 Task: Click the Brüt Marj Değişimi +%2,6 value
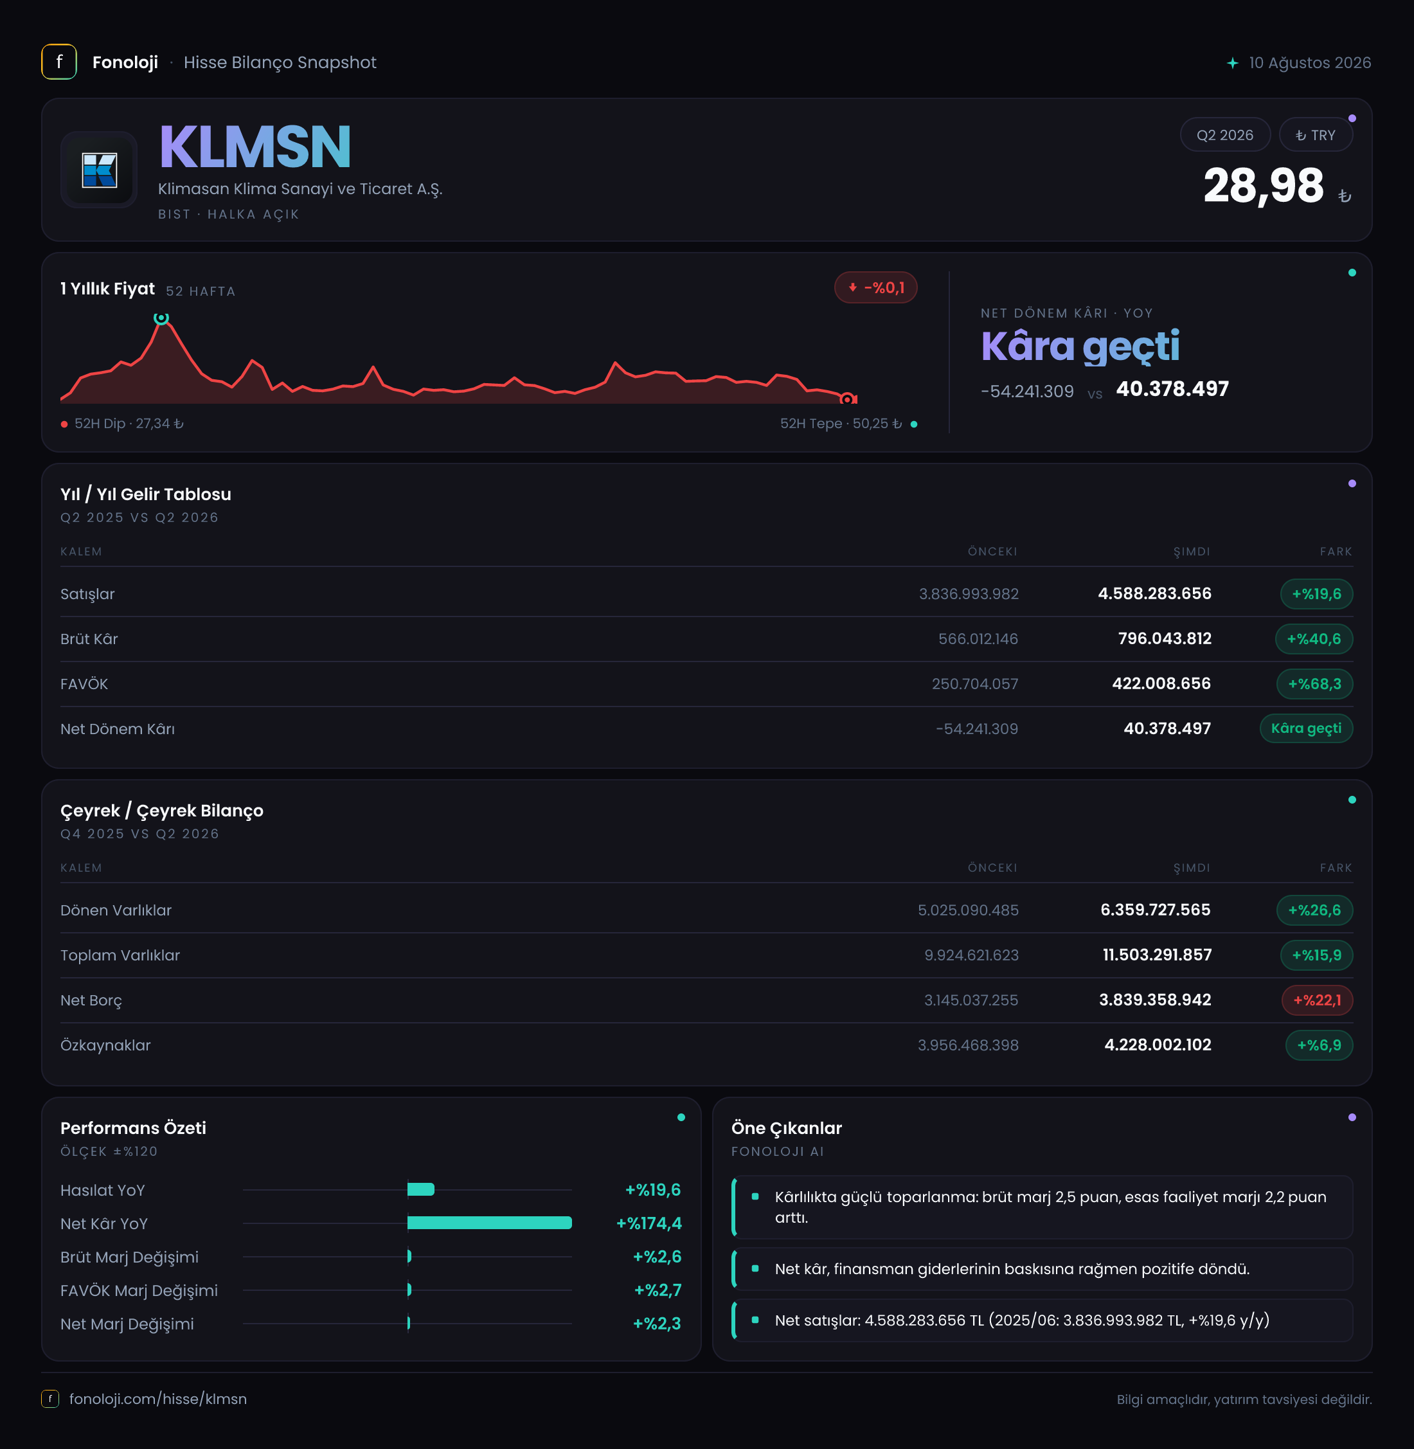coord(656,1257)
